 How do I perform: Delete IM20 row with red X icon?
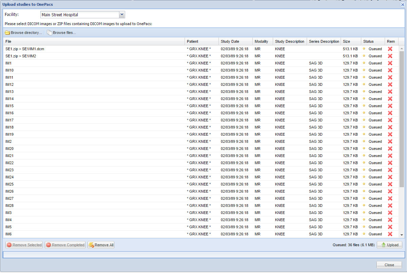[x=390, y=149]
